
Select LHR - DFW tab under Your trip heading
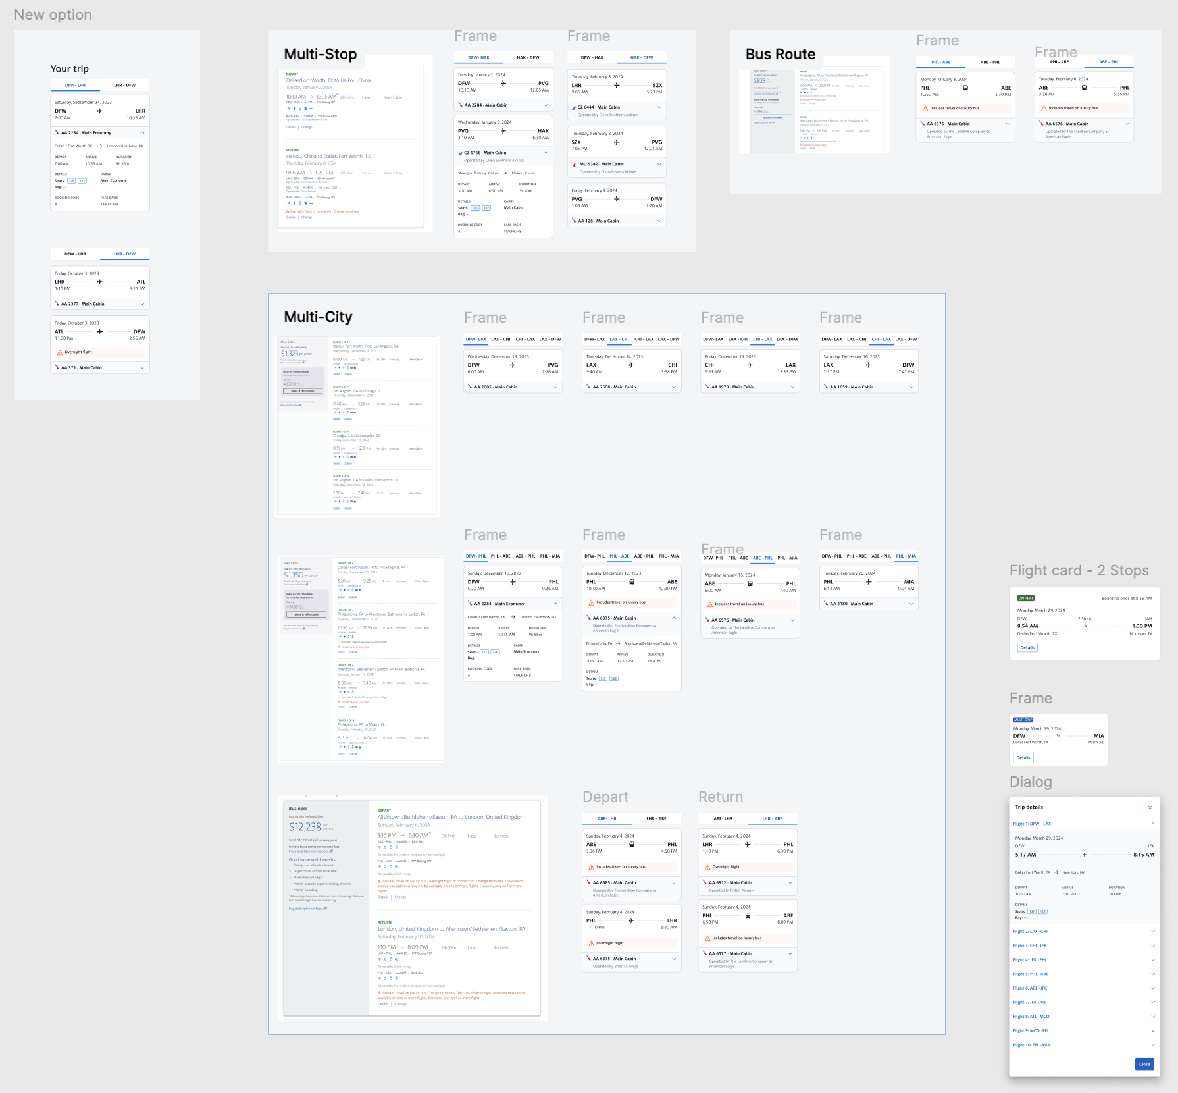click(x=125, y=86)
